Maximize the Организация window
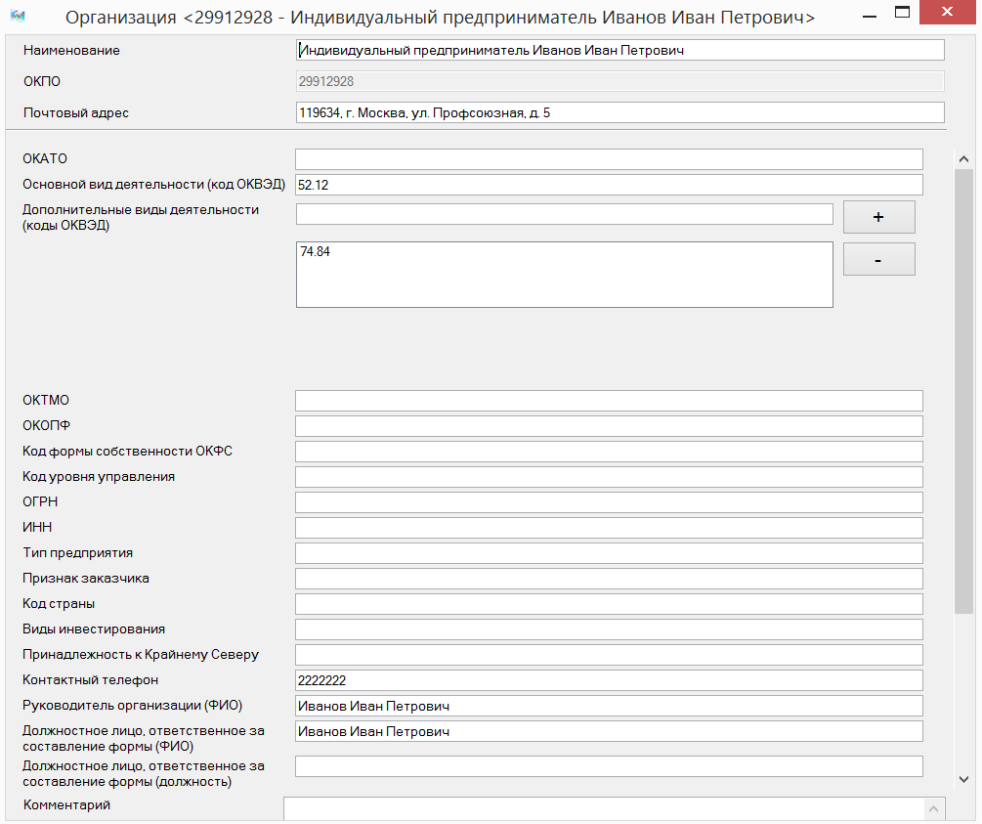Image resolution: width=982 pixels, height=824 pixels. tap(902, 14)
